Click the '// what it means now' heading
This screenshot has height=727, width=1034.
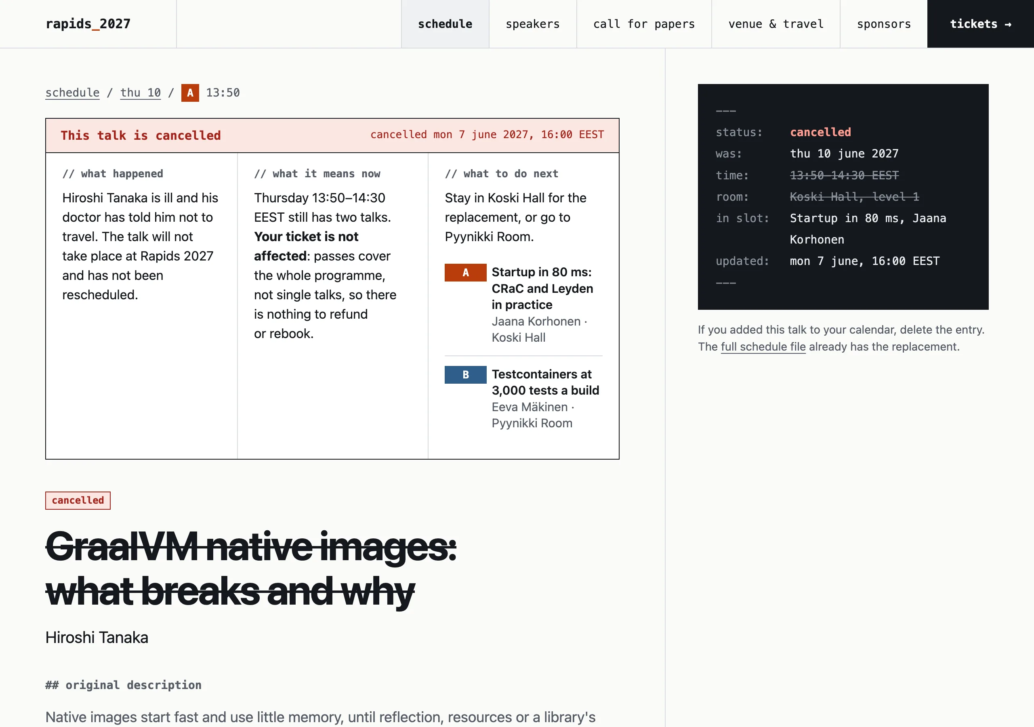(x=317, y=174)
